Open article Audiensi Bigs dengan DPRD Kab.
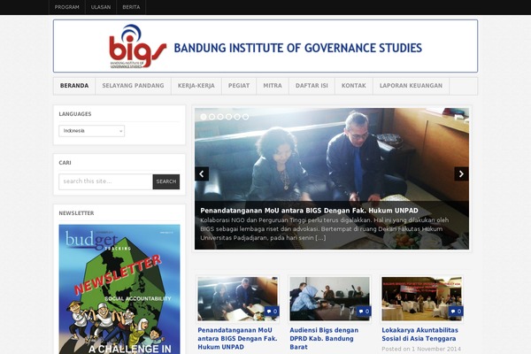This screenshot has height=354, width=531. point(324,338)
